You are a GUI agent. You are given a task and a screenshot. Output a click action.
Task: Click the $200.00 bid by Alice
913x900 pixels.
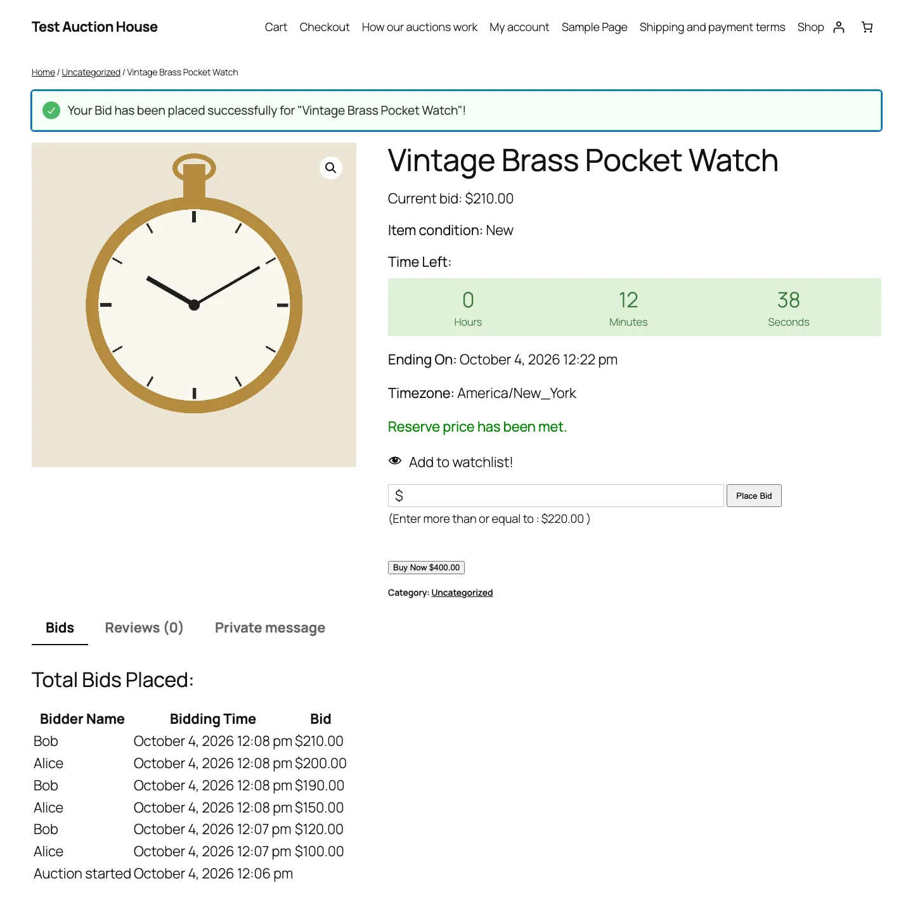[320, 763]
